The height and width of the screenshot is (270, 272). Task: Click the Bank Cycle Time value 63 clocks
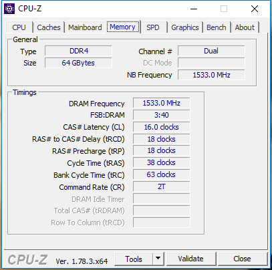point(162,174)
